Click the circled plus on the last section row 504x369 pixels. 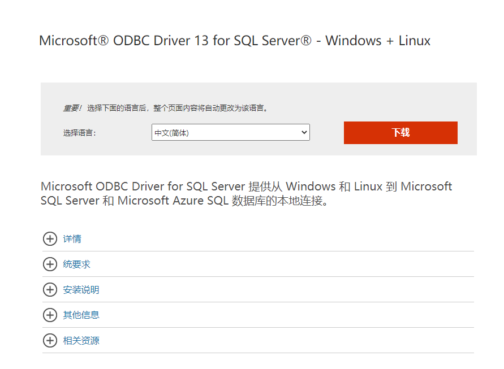pyautogui.click(x=50, y=340)
